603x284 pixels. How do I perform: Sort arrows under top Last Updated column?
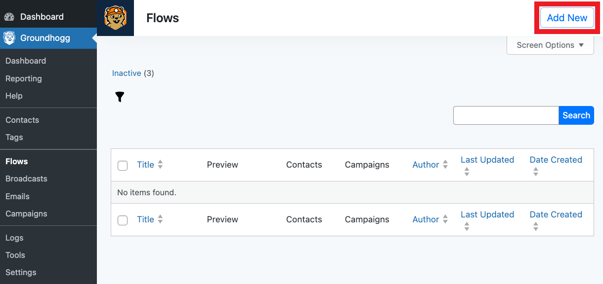pyautogui.click(x=467, y=172)
